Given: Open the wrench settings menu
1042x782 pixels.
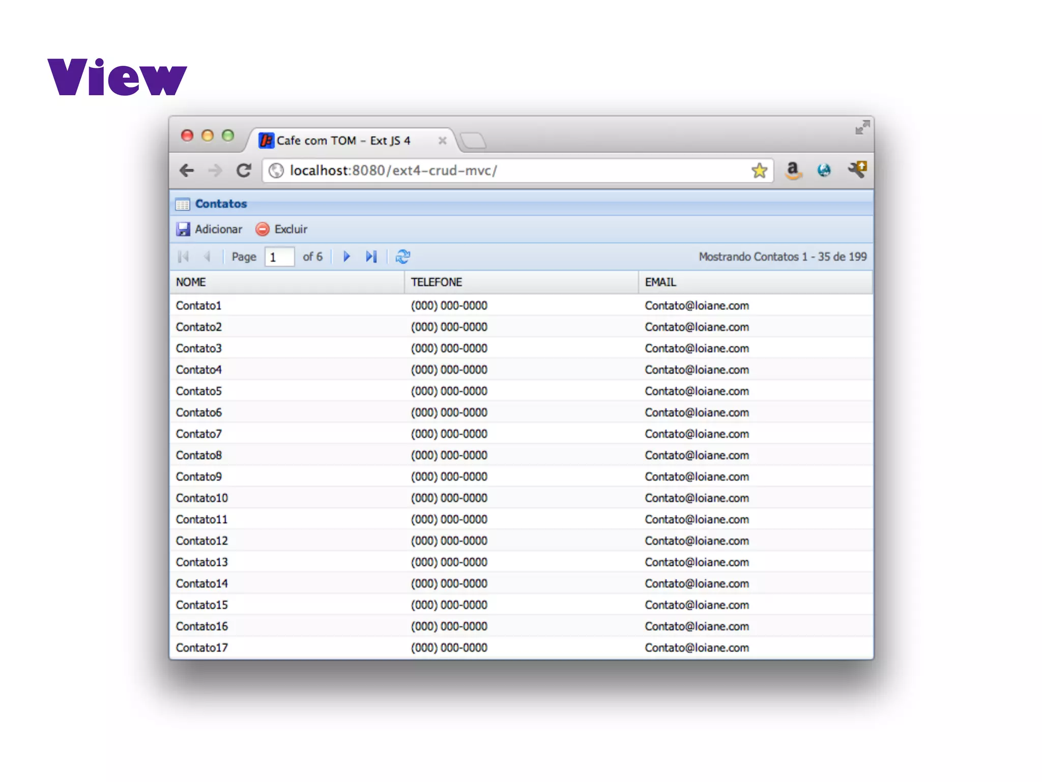Looking at the screenshot, I should tap(857, 170).
